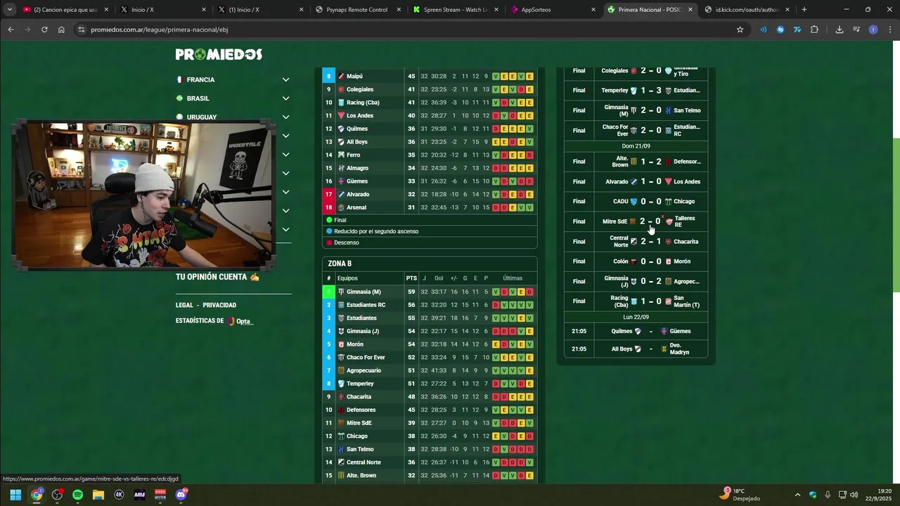The height and width of the screenshot is (506, 900).
Task: Close the Primera Nacional tab
Action: (690, 10)
